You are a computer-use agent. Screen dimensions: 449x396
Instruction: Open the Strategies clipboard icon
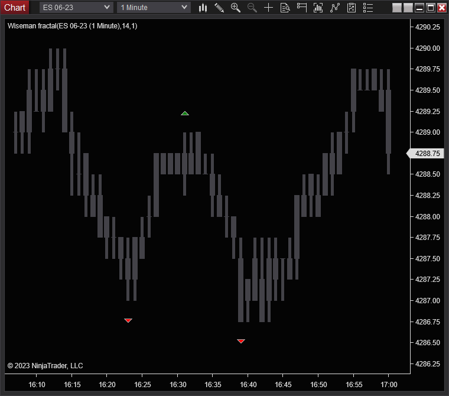click(352, 8)
